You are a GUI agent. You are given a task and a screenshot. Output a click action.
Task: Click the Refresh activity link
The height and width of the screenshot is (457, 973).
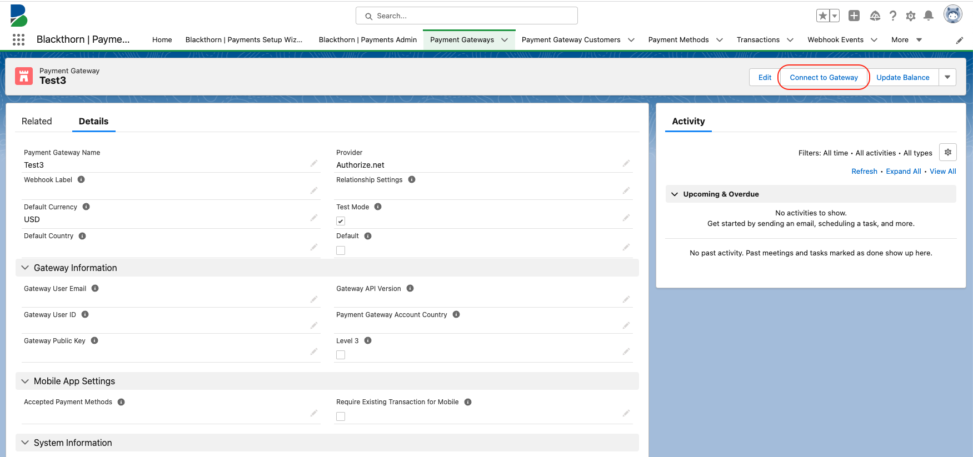[864, 171]
